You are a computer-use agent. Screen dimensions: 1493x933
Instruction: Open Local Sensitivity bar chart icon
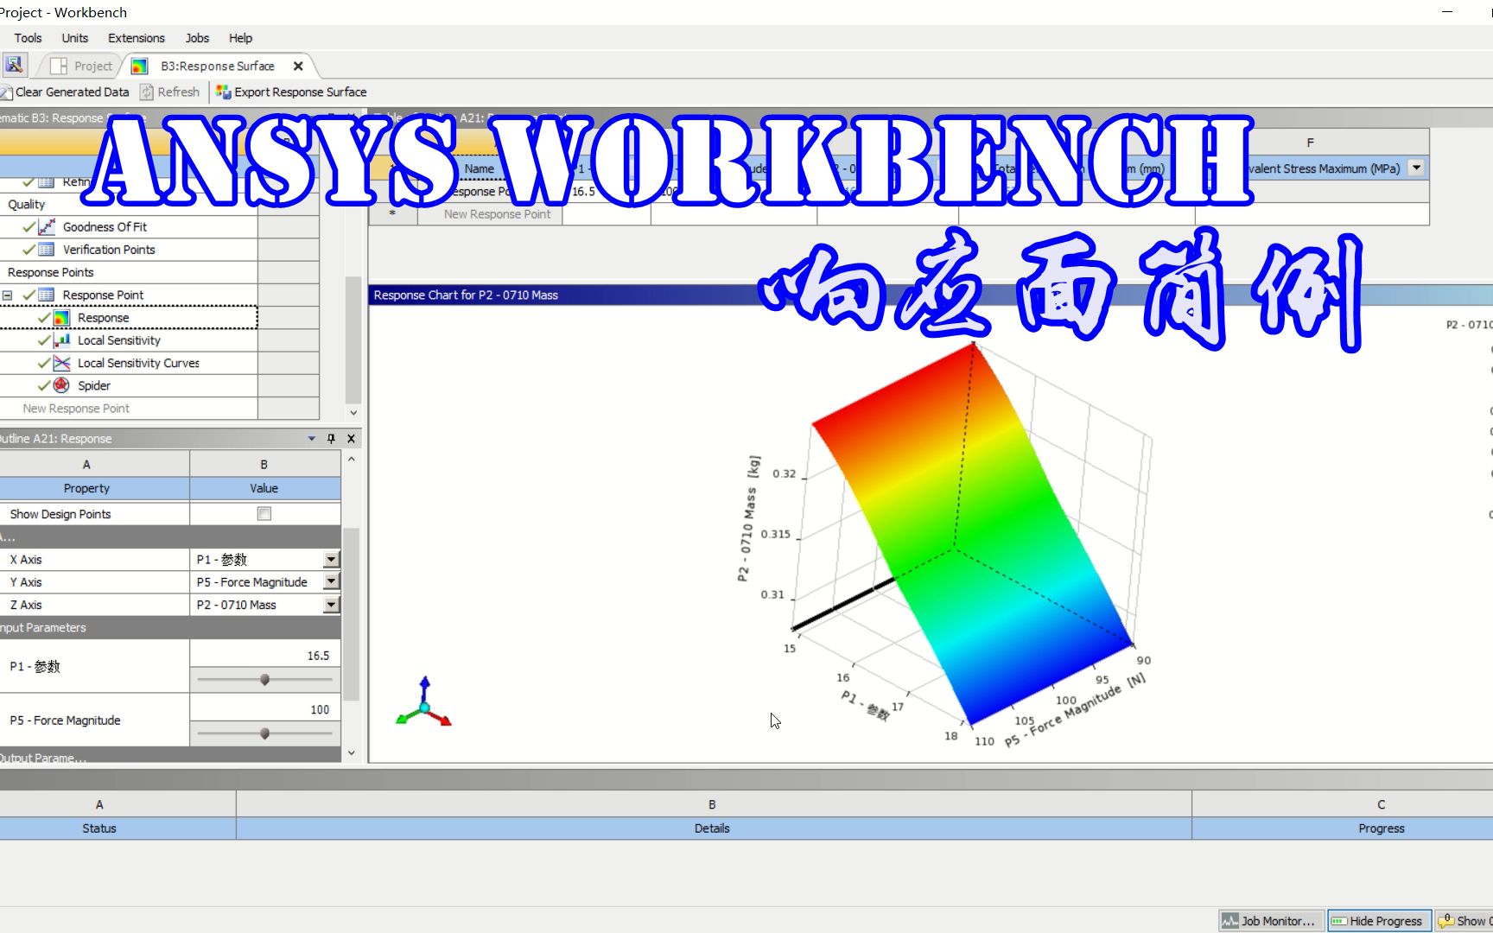click(x=61, y=340)
